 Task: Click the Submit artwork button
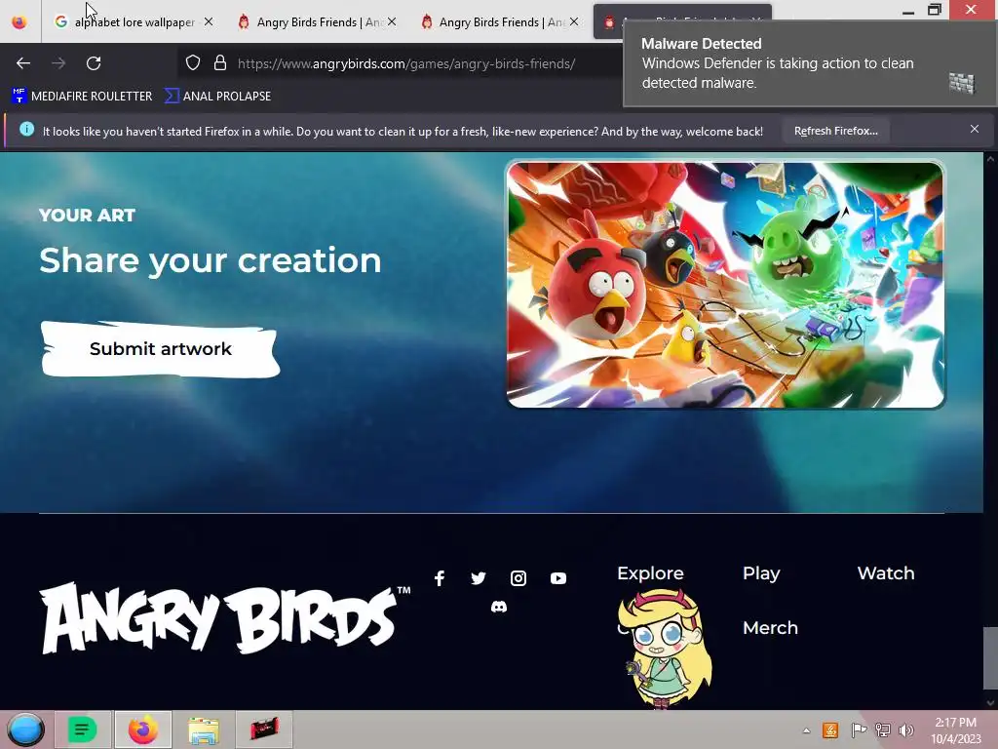(x=161, y=349)
